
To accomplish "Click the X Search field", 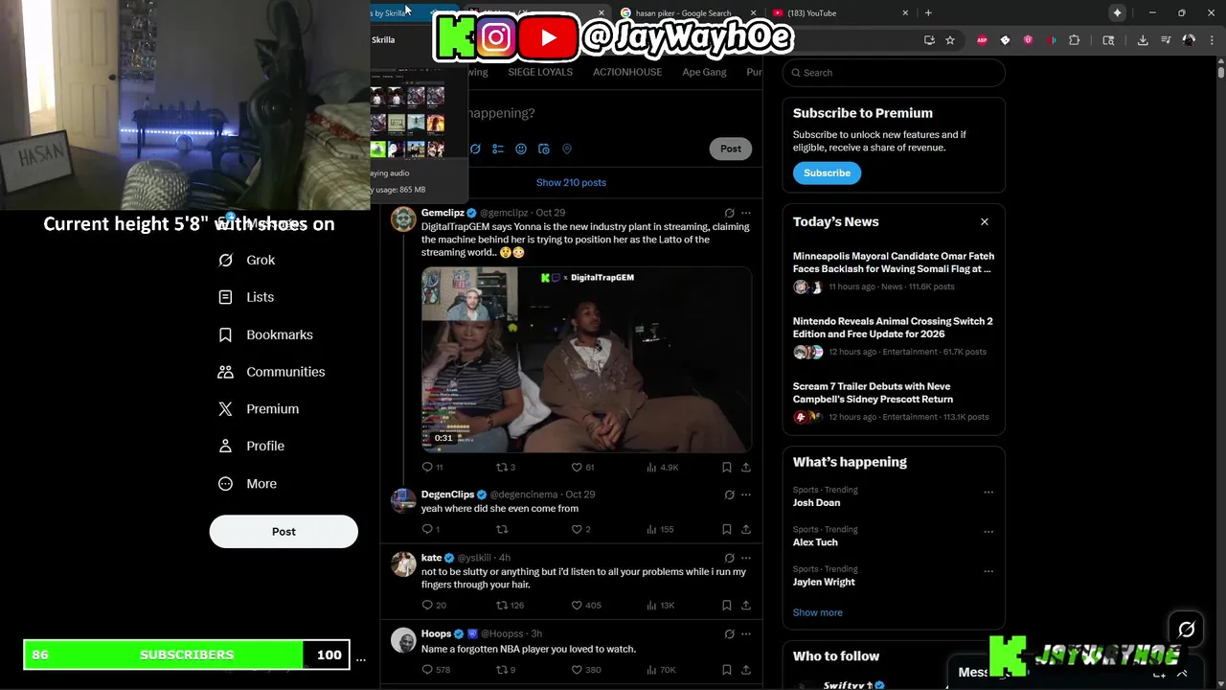I will (894, 73).
